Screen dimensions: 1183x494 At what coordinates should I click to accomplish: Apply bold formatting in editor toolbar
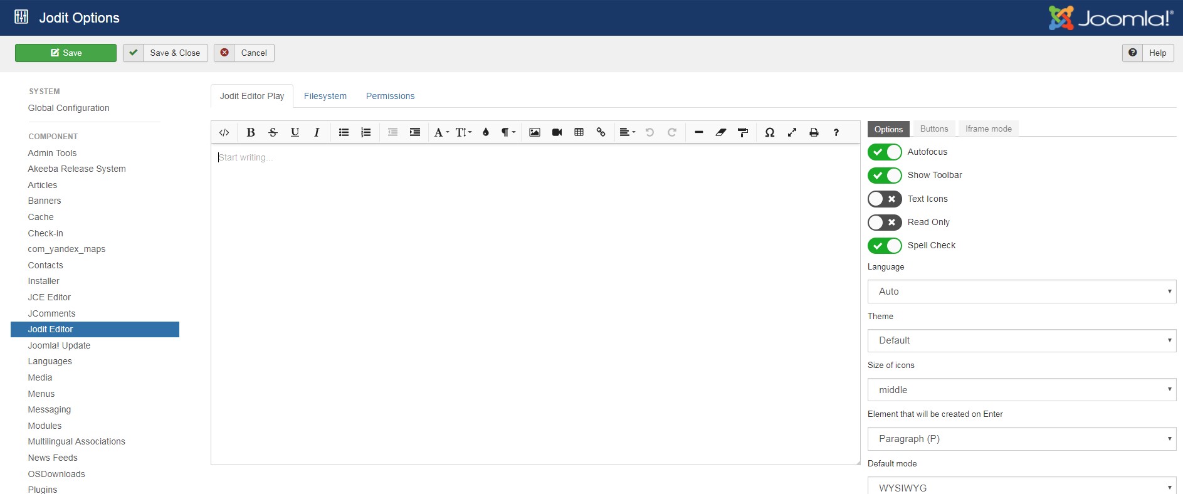point(251,132)
